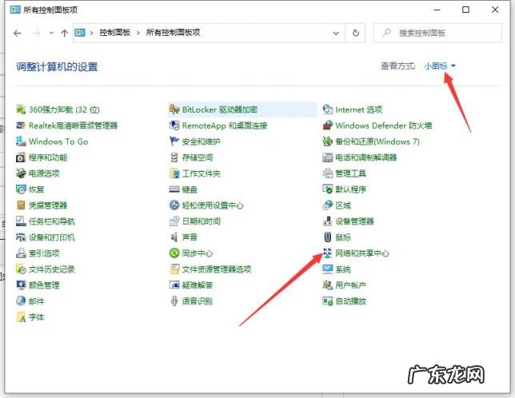The image size is (515, 398).
Task: Open the Internet 选项 link
Action: 358,109
